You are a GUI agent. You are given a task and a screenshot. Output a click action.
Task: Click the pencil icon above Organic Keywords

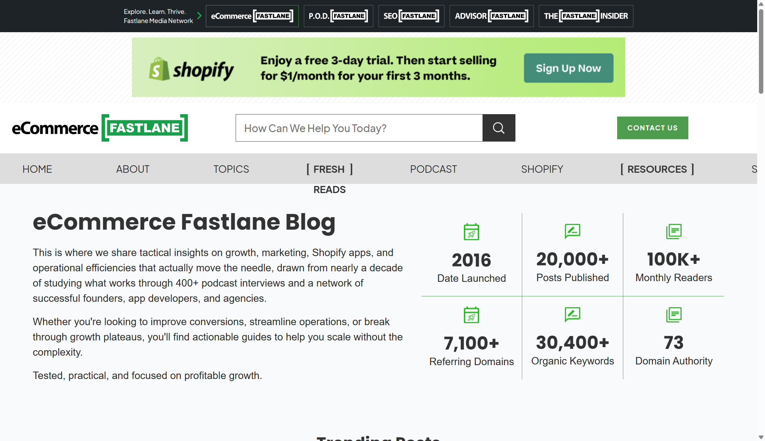[572, 314]
